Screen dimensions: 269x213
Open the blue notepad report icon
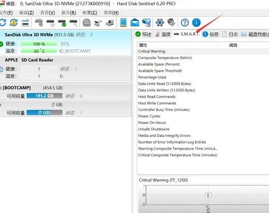click(x=123, y=22)
